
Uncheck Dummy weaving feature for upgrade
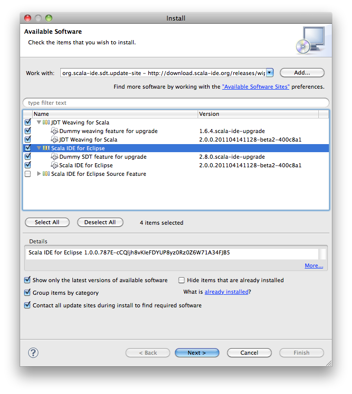pyautogui.click(x=28, y=130)
